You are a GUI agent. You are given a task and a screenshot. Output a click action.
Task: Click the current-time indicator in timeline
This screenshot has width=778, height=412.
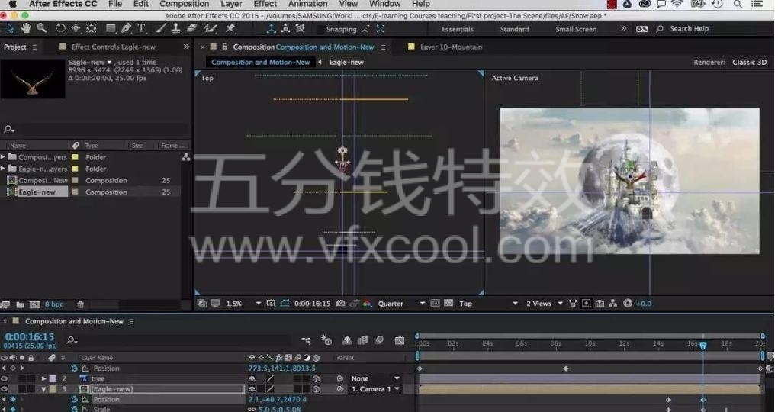pyautogui.click(x=703, y=345)
